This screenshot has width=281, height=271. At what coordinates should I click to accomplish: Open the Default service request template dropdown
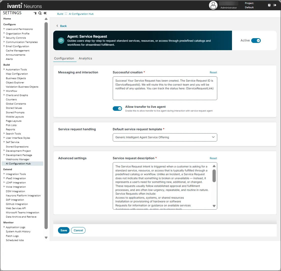click(x=165, y=137)
